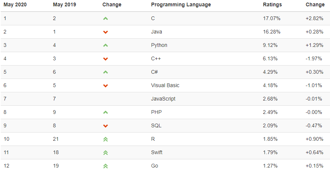Click the Programming Language column header
Viewport: 330px width, 172px height.
pyautogui.click(x=181, y=5)
